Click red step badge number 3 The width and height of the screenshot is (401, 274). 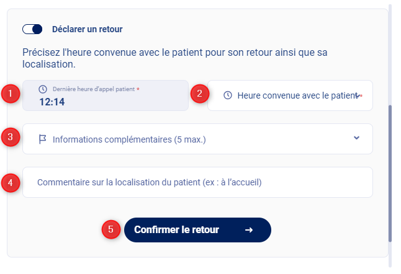click(x=10, y=137)
